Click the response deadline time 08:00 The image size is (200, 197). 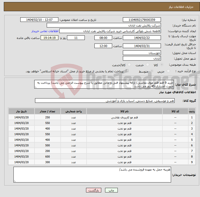click(103, 38)
